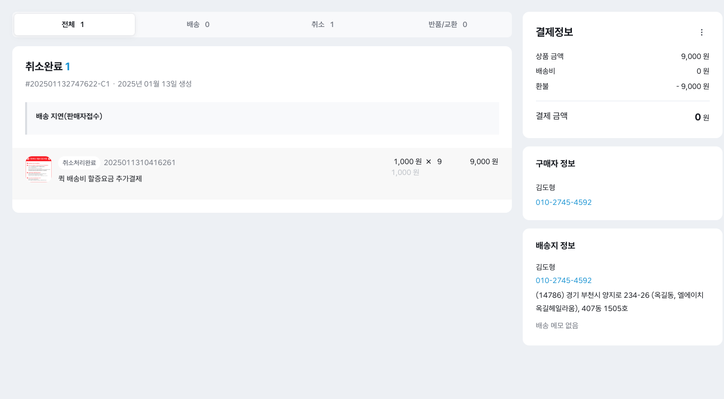Click order number #202501132747622-C1

pos(67,84)
